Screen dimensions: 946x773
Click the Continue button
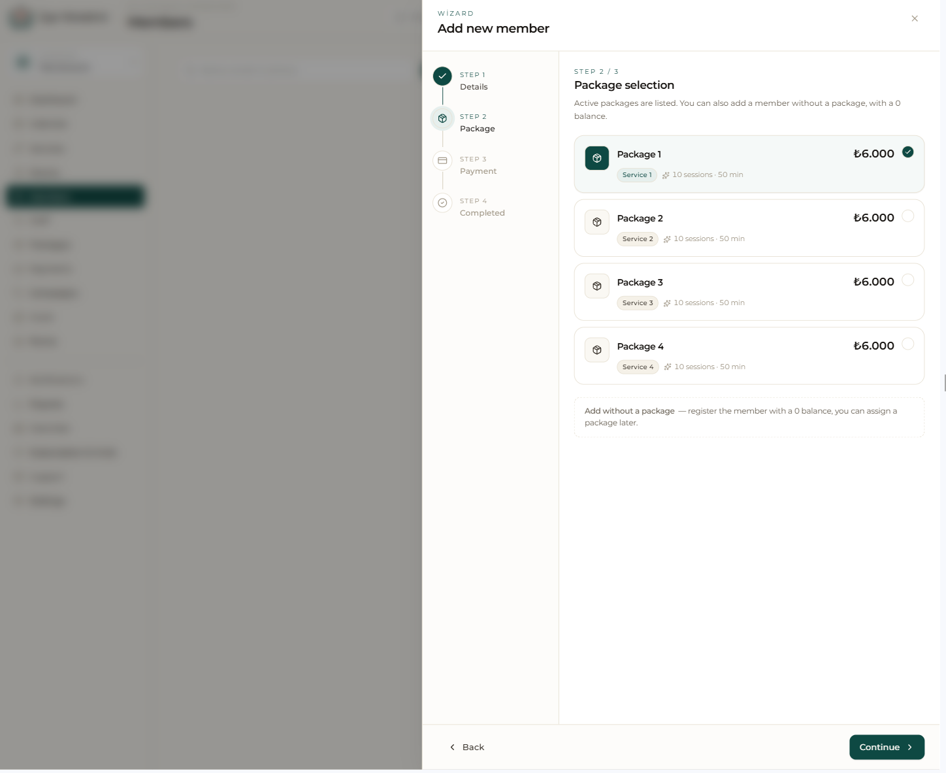coord(887,748)
